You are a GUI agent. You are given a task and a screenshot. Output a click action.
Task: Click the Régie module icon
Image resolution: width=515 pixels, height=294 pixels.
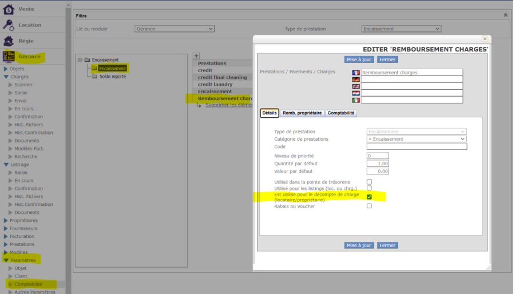tap(9, 41)
